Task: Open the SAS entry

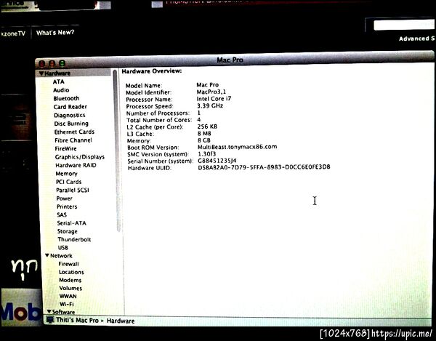Action: 62,214
